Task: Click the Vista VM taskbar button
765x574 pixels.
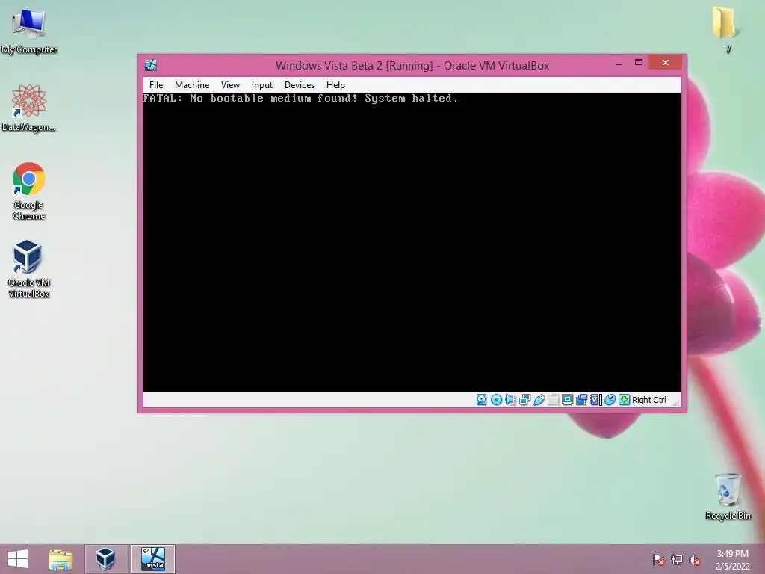Action: point(152,559)
